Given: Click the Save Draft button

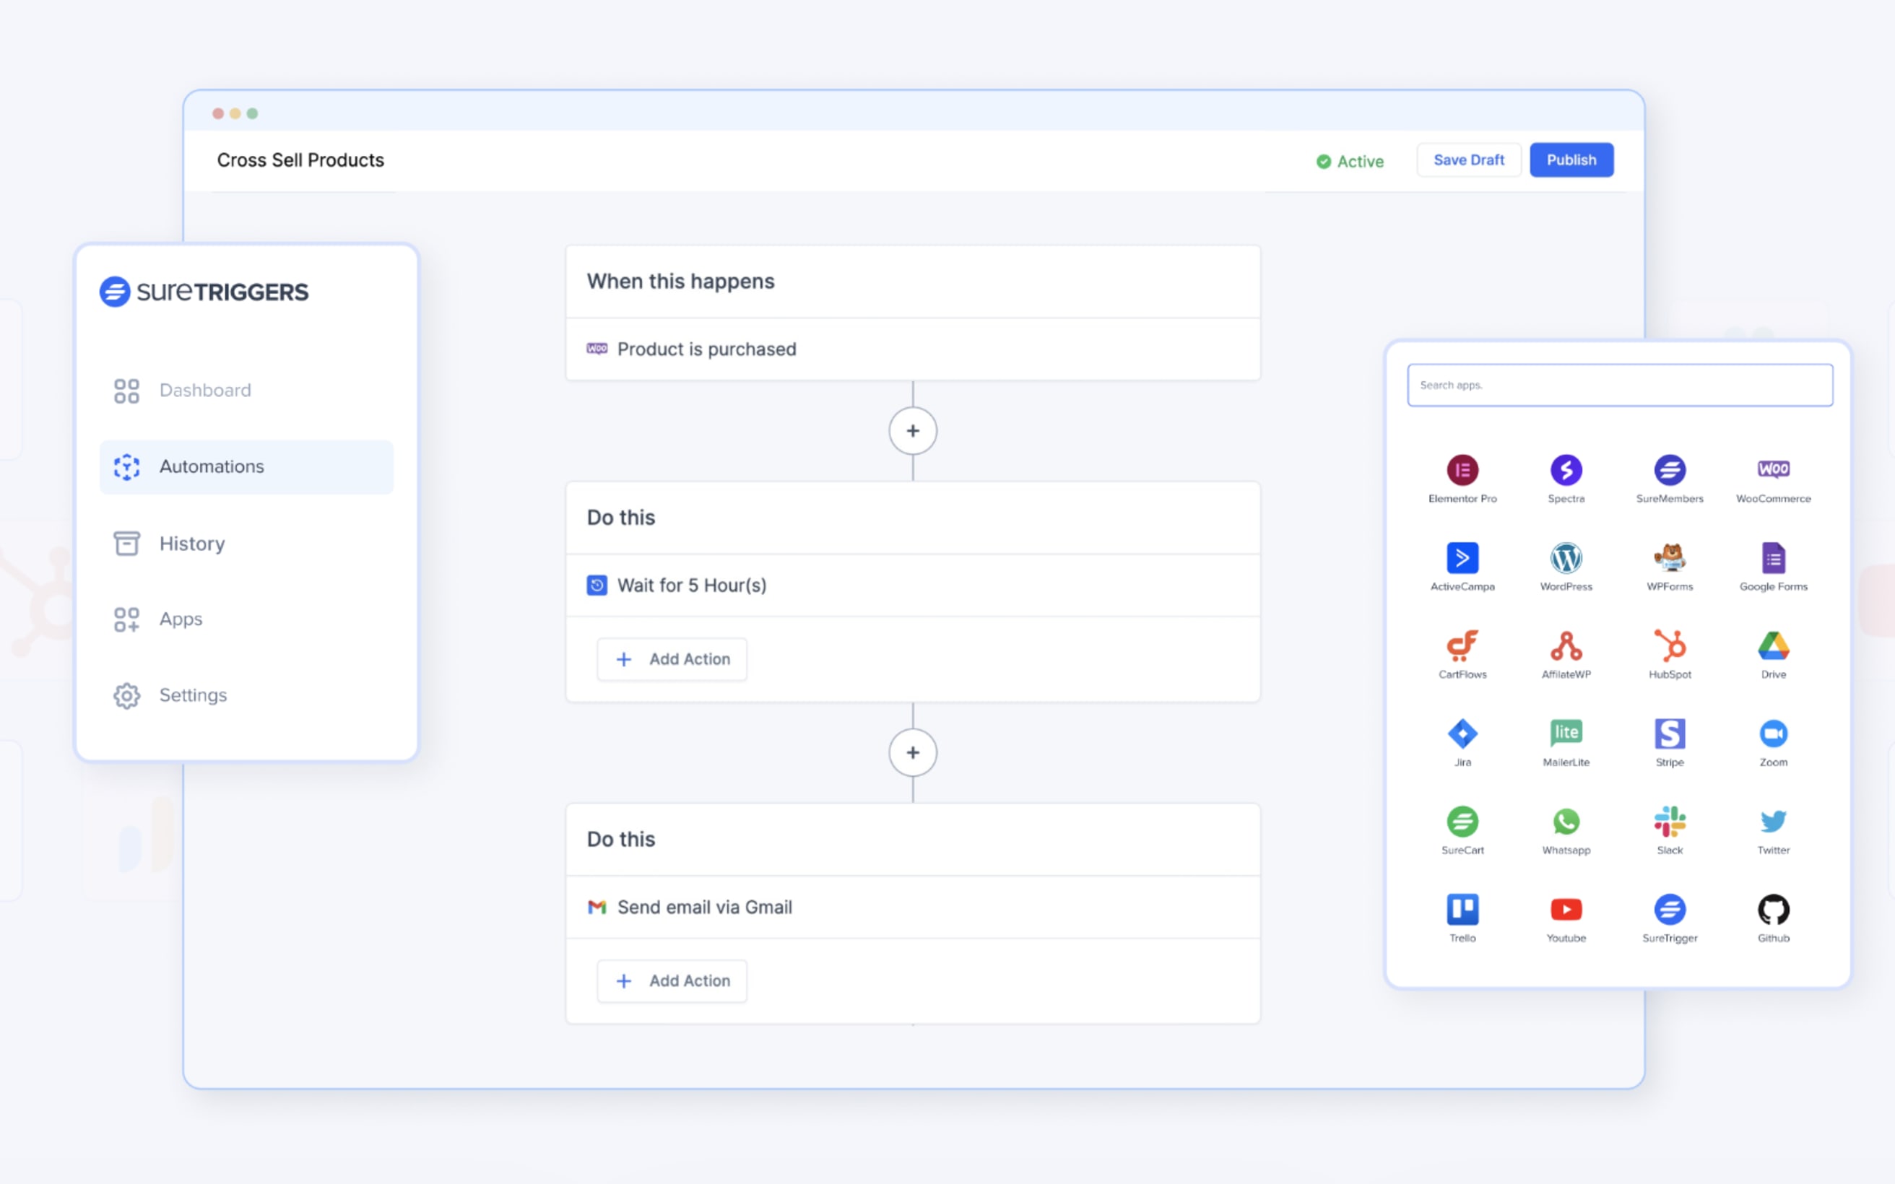Looking at the screenshot, I should pyautogui.click(x=1468, y=160).
